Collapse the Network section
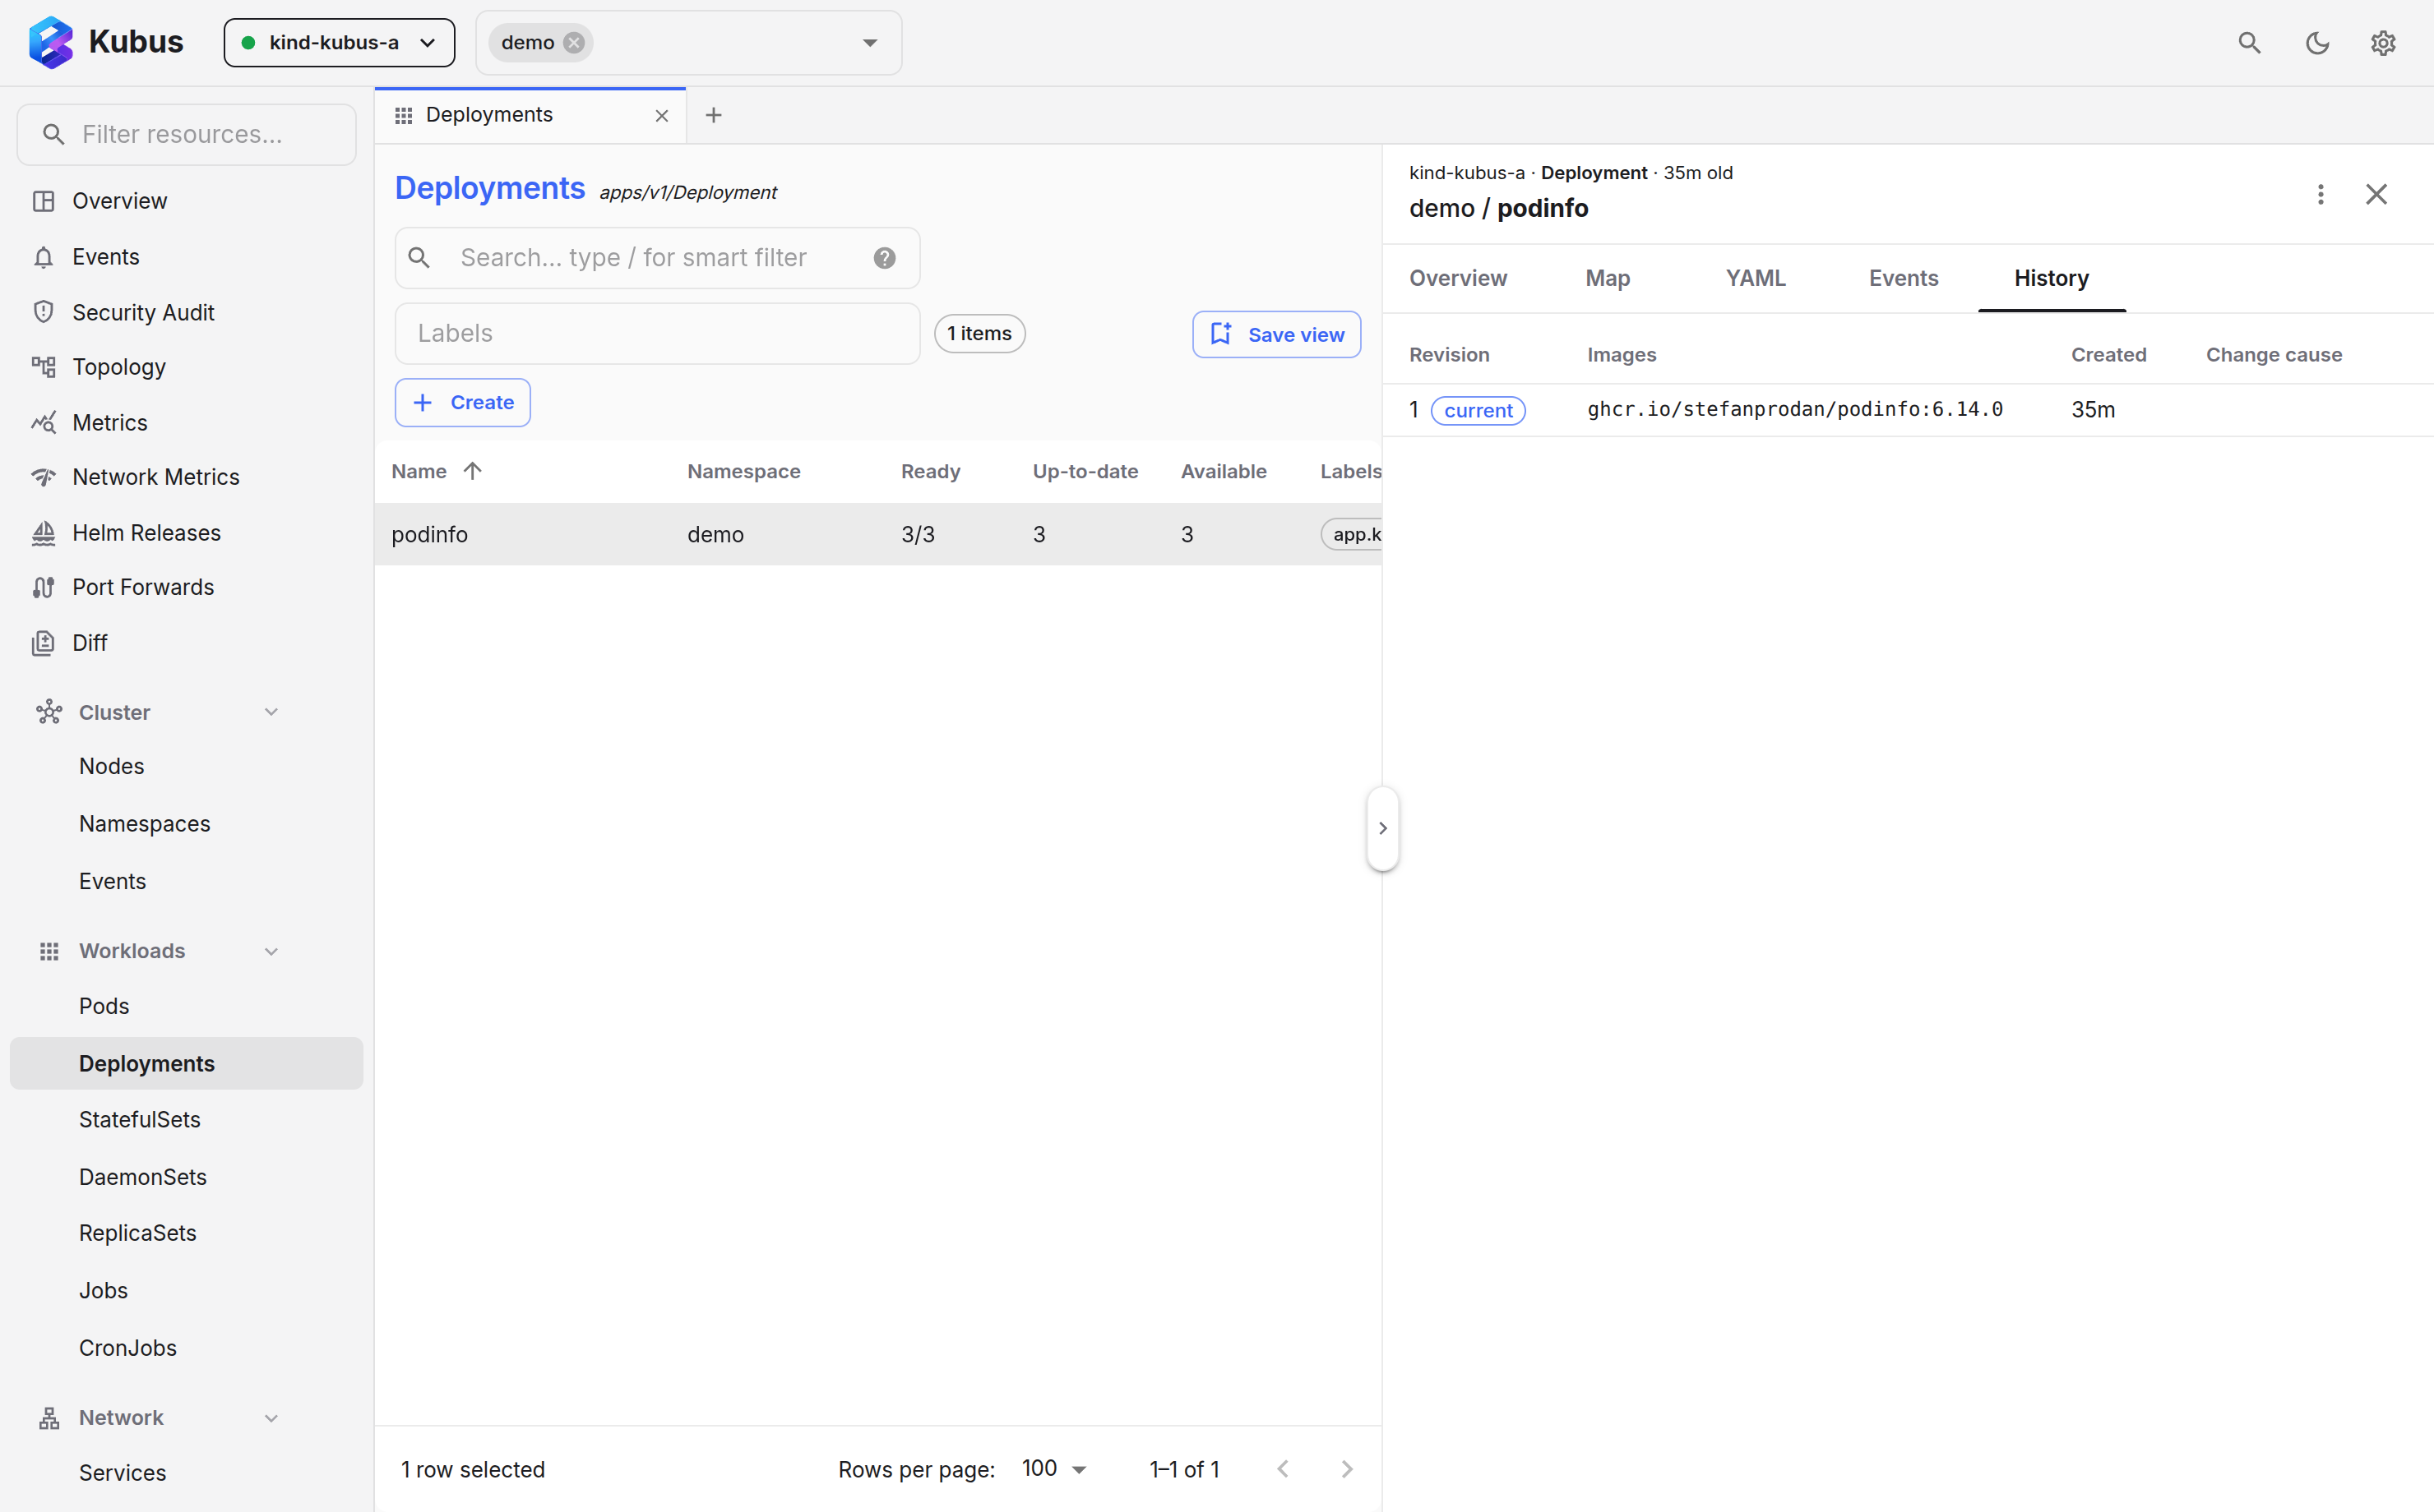The width and height of the screenshot is (2434, 1512). click(270, 1418)
